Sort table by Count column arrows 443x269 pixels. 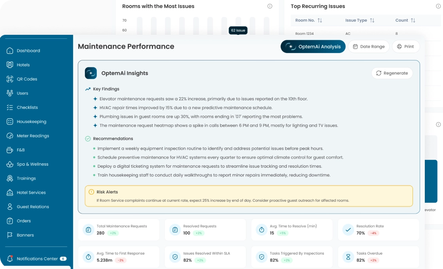pyautogui.click(x=413, y=21)
